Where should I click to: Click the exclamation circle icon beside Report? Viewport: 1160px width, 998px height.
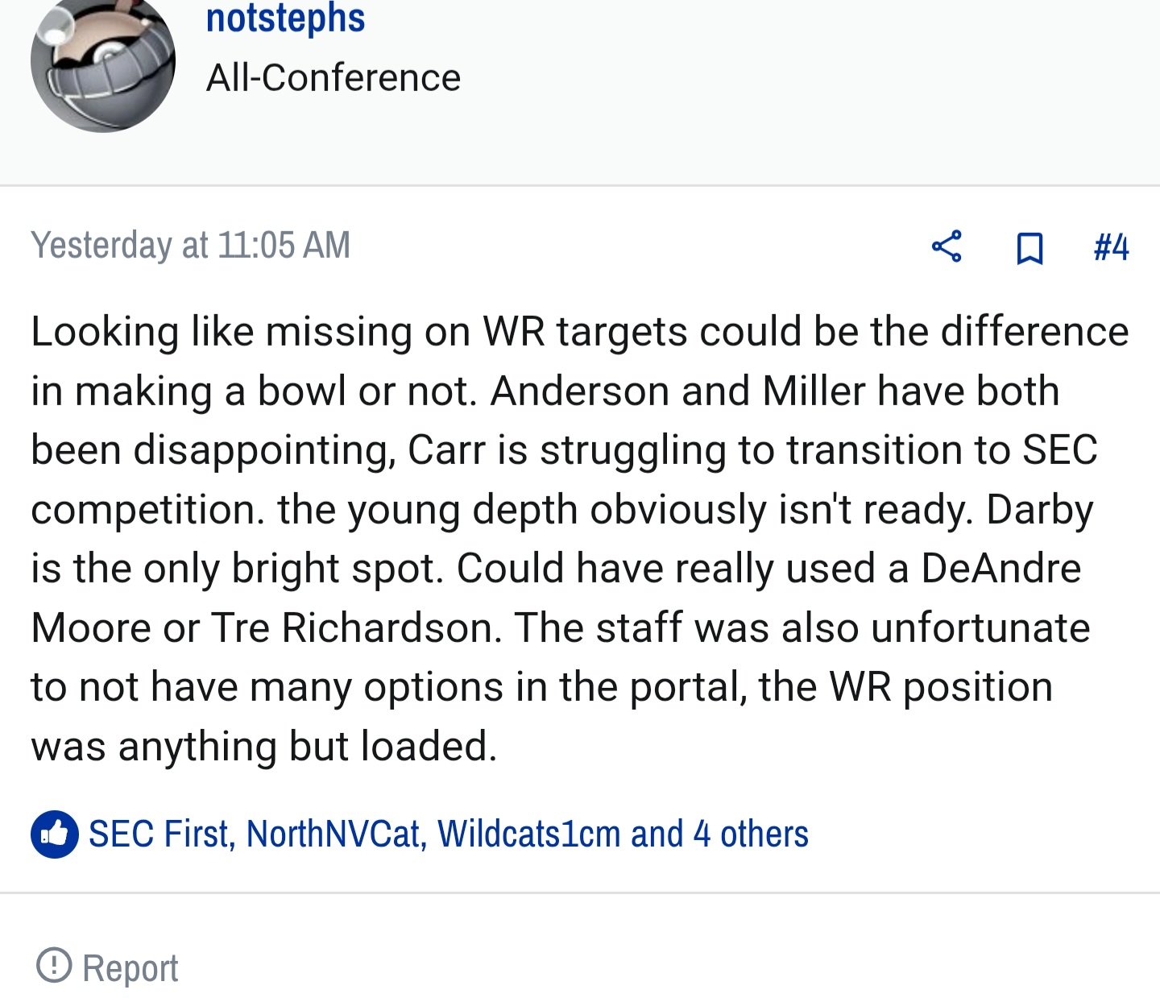pyautogui.click(x=54, y=964)
